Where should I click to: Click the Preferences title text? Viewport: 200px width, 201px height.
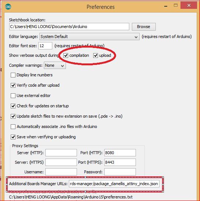click(101, 7)
